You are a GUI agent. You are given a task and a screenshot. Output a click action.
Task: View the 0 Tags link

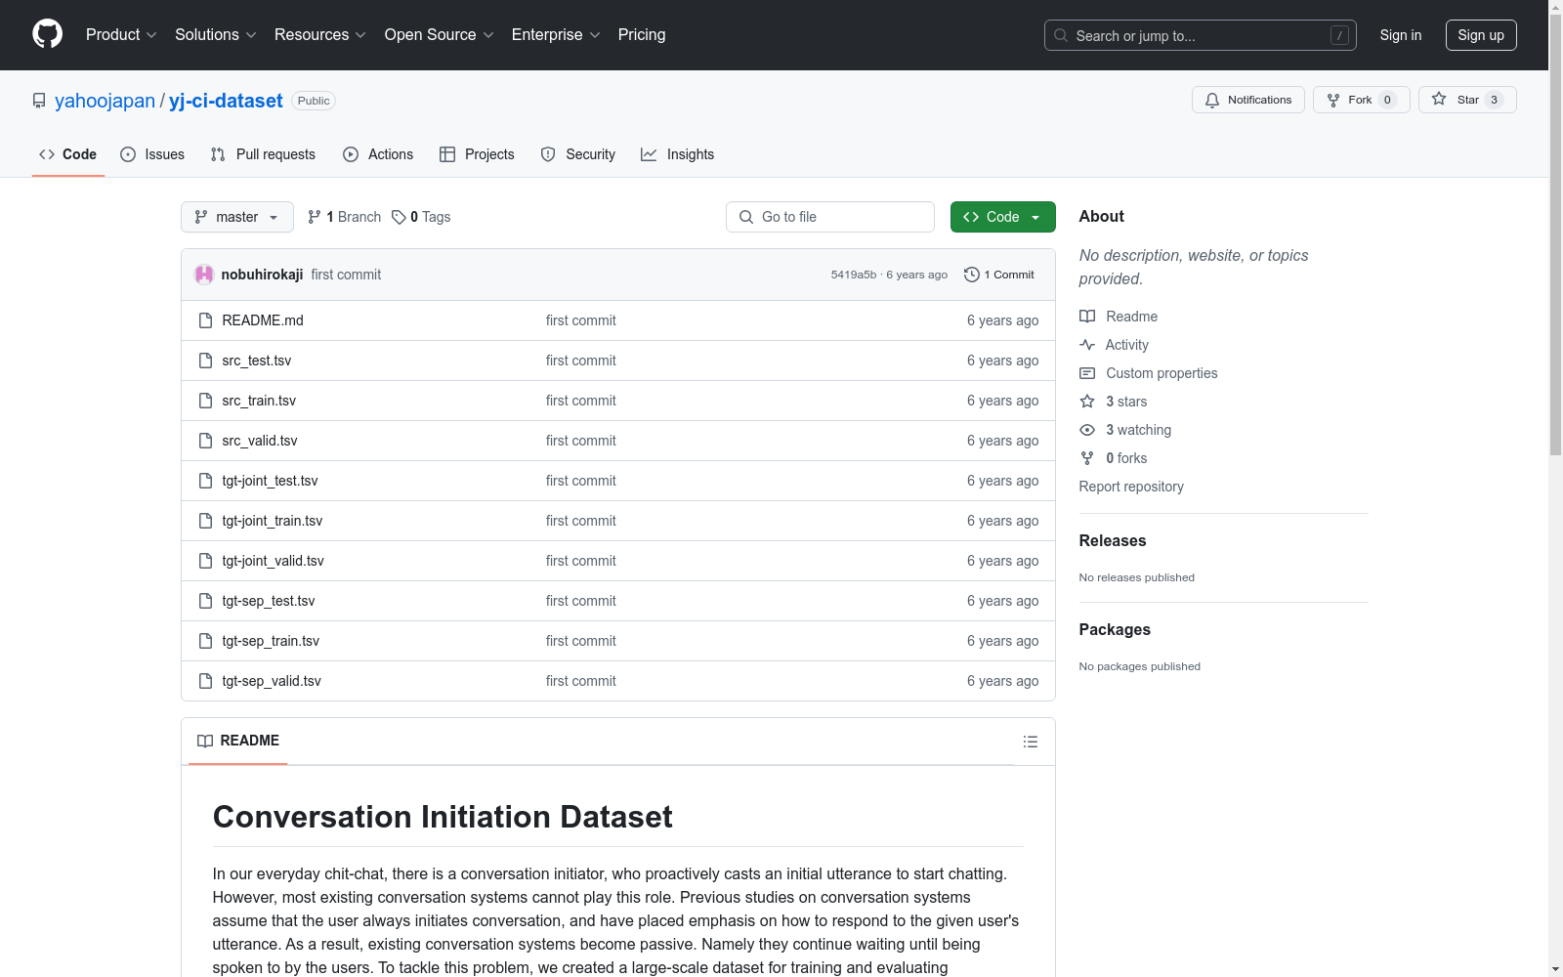click(x=421, y=217)
